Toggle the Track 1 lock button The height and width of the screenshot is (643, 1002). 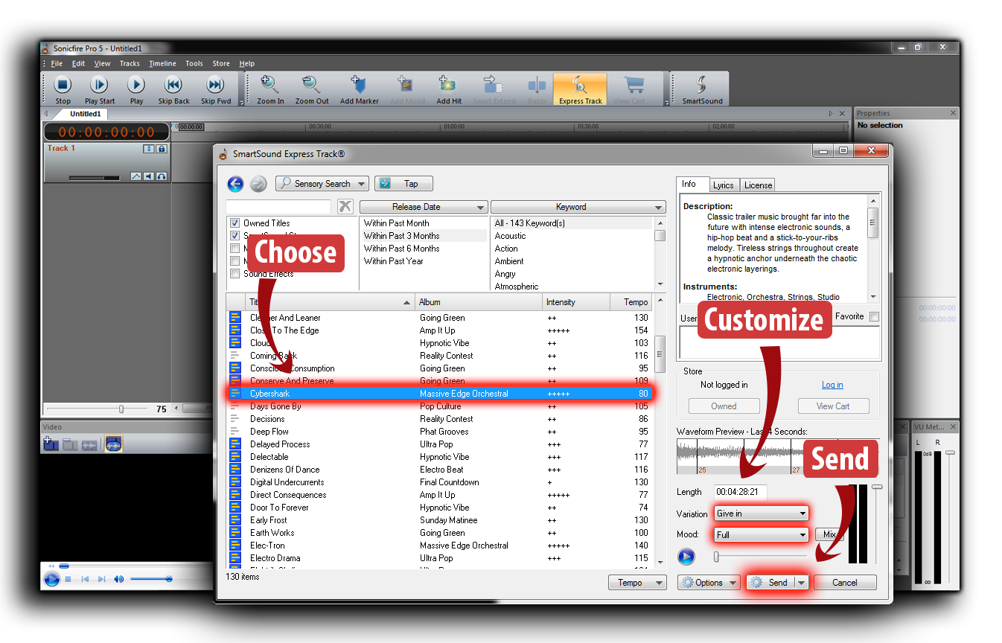click(x=162, y=149)
